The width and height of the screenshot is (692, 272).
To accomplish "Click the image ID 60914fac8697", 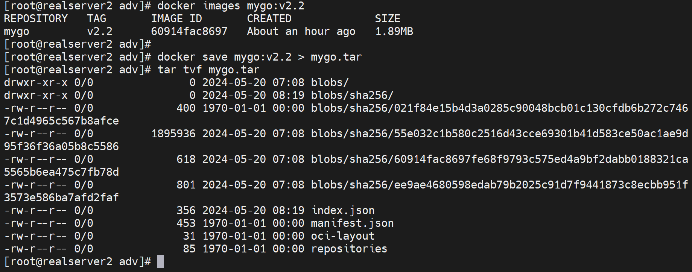I will 189,32.
